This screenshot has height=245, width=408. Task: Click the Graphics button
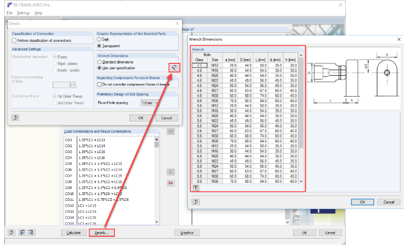click(x=187, y=233)
